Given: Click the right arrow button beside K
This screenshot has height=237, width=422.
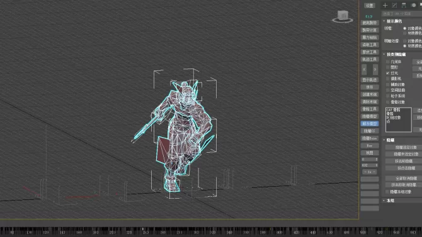Looking at the screenshot, I should [x=375, y=70].
